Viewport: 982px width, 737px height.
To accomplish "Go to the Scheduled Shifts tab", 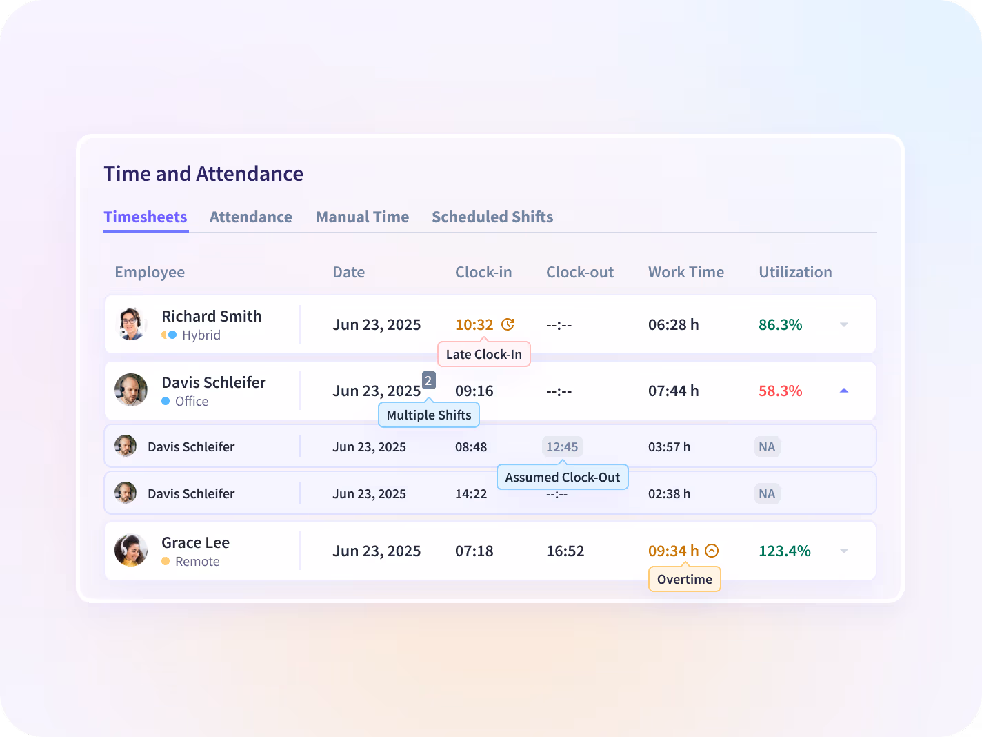I will [x=492, y=217].
